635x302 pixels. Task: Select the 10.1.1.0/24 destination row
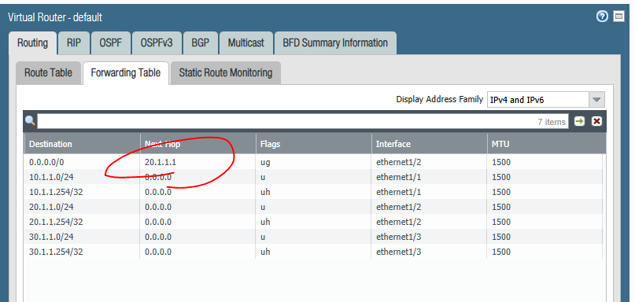click(x=312, y=177)
